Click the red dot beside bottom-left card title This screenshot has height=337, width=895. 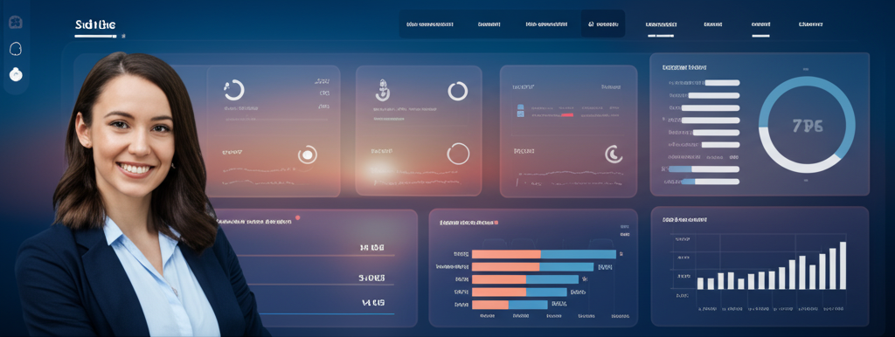pos(297,217)
